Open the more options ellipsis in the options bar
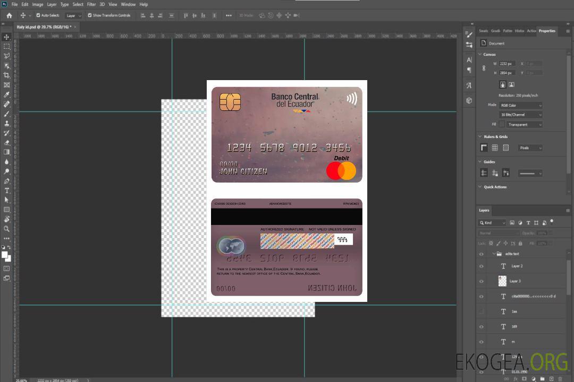Screen dimensions: 574x382 point(229,15)
